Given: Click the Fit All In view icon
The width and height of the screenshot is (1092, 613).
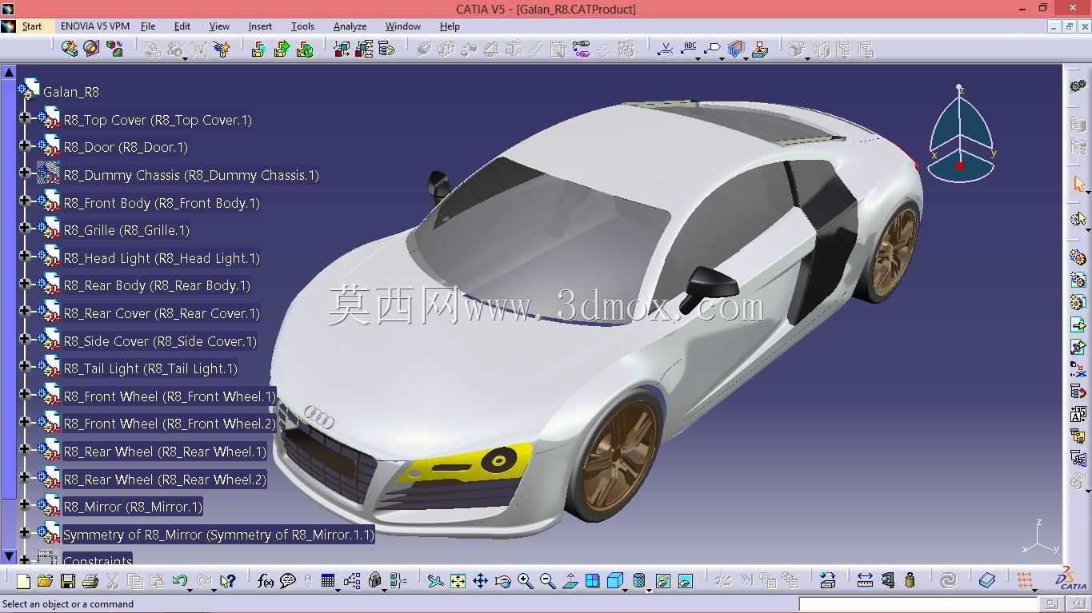Looking at the screenshot, I should 458,581.
